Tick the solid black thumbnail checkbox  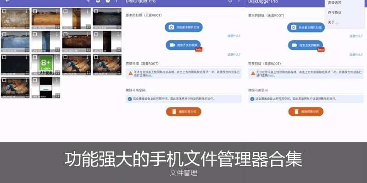tap(4, 57)
